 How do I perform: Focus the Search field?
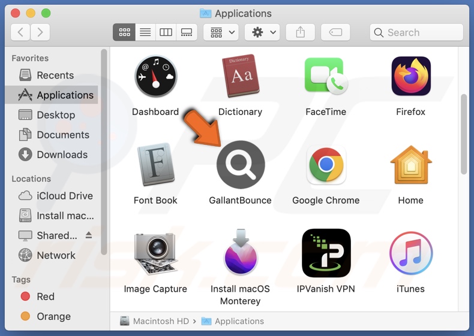click(x=416, y=32)
